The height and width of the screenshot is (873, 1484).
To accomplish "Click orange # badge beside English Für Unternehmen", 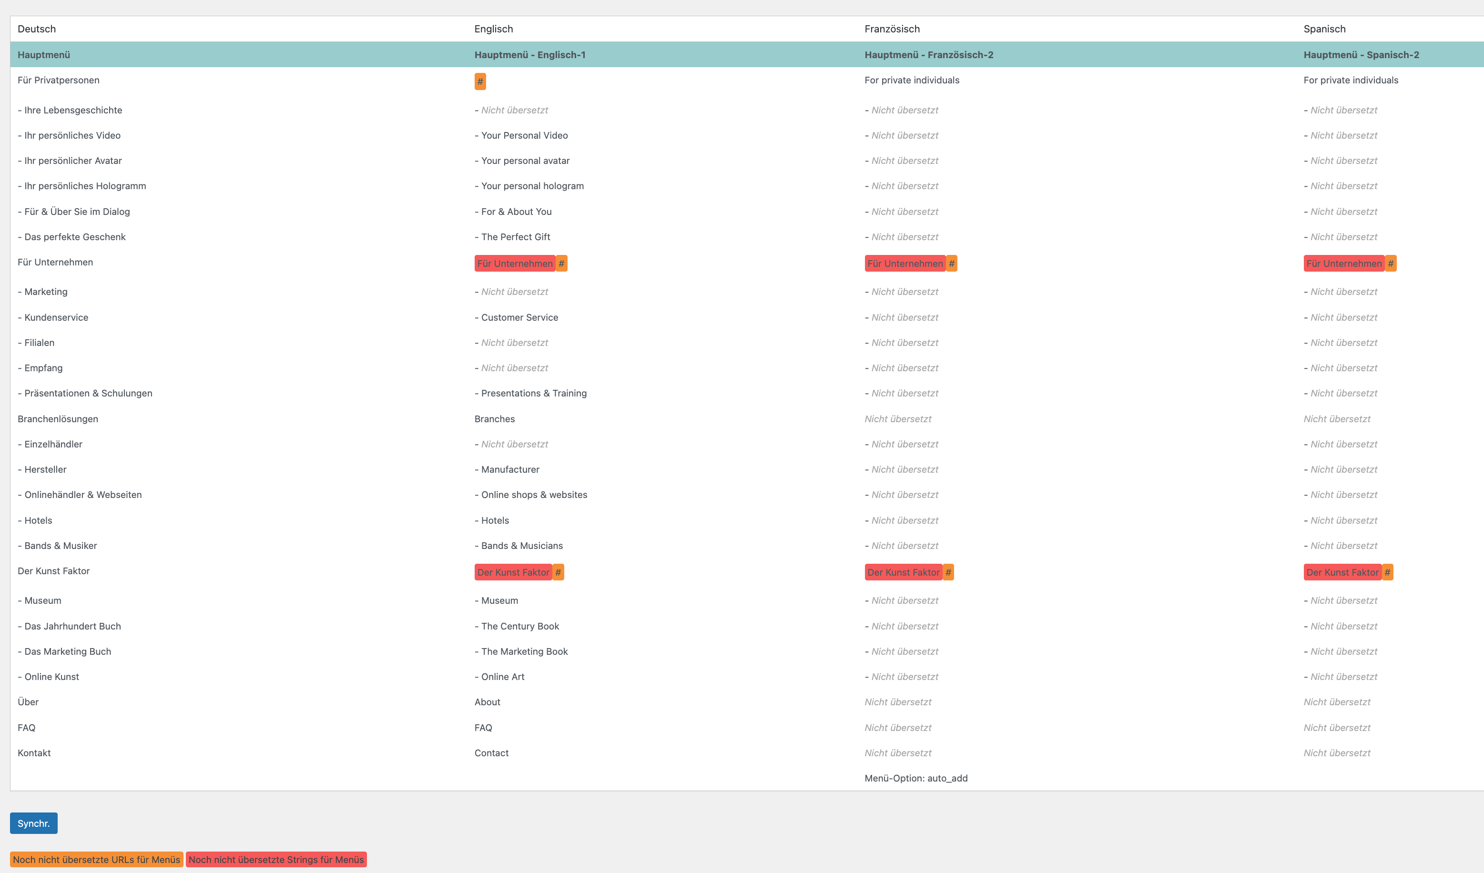I will (561, 263).
